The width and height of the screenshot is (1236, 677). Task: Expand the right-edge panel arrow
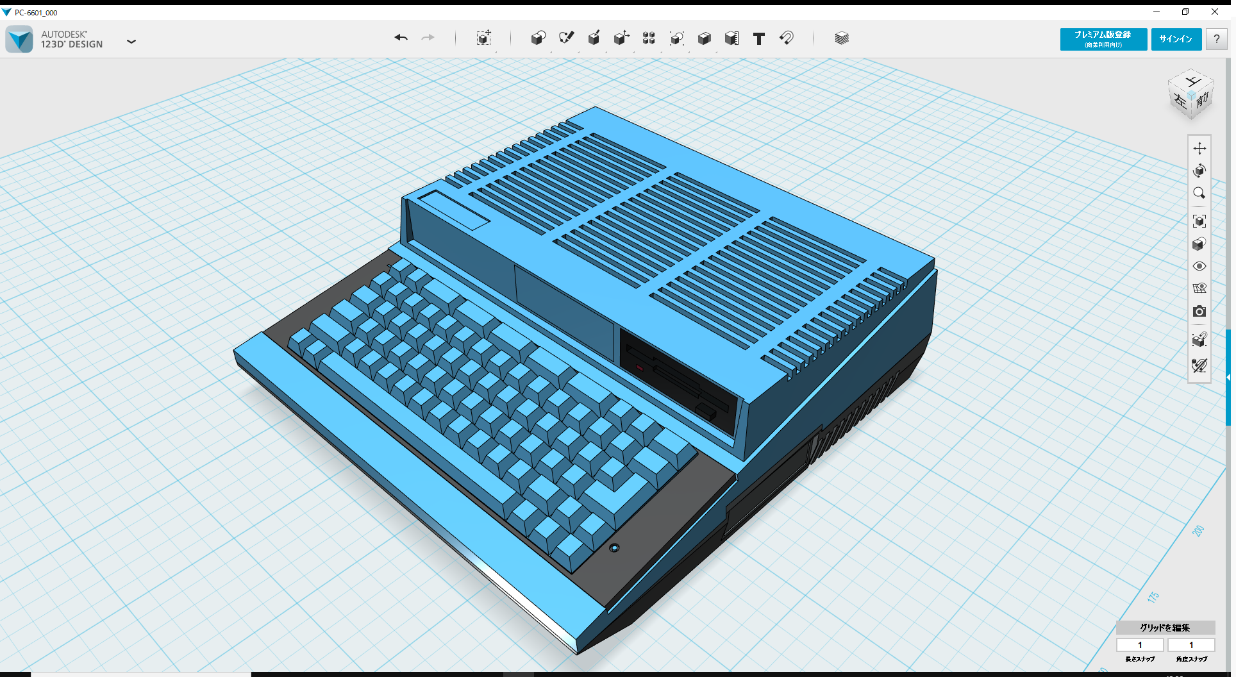(1228, 376)
